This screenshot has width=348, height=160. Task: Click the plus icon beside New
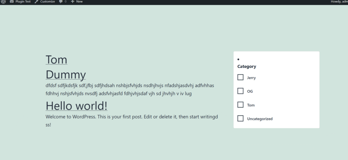73,1
